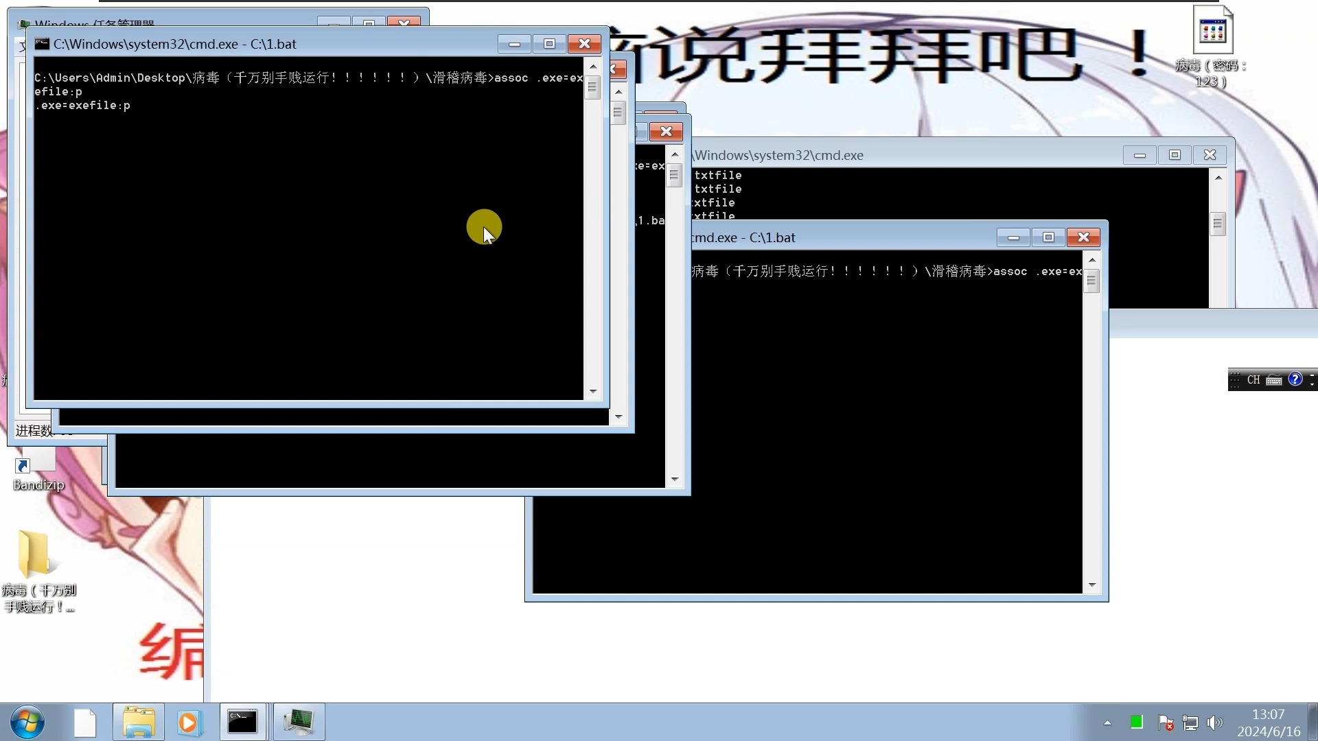Open the language bar soft keyboard icon

(x=1274, y=380)
